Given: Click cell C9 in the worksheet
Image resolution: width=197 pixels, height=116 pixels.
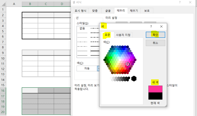Looking at the screenshot, I should (x=46, y=53).
